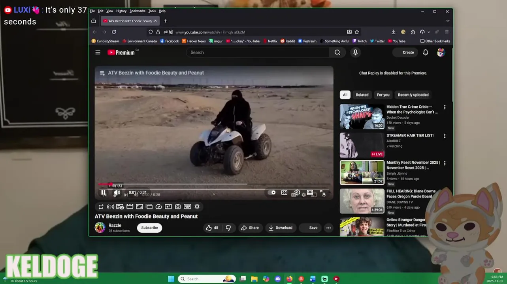Close the ATV Beezin browser tab

(155, 21)
